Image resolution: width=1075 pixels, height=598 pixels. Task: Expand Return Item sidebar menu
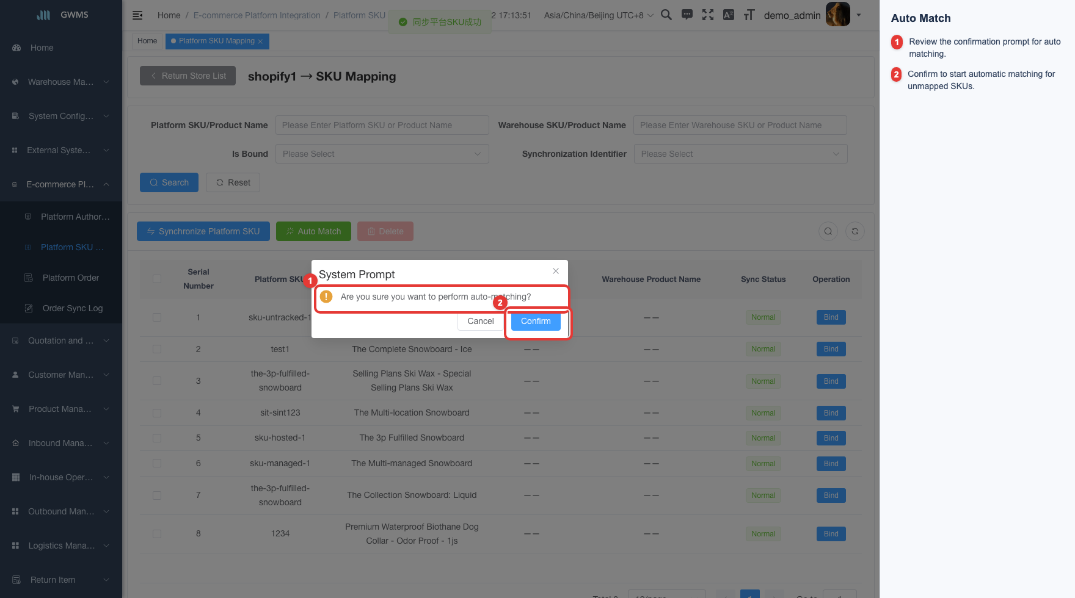[x=61, y=580]
